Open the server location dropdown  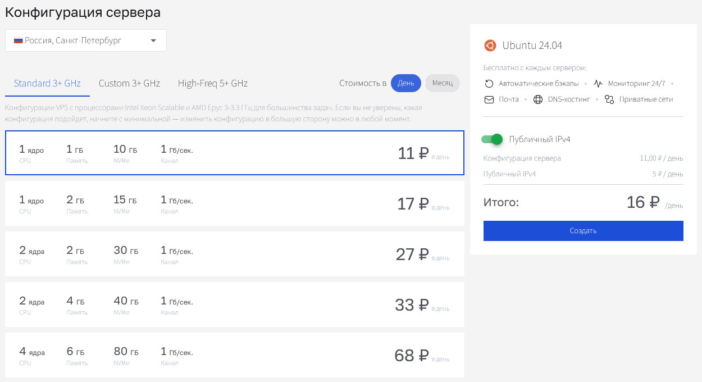(x=85, y=40)
